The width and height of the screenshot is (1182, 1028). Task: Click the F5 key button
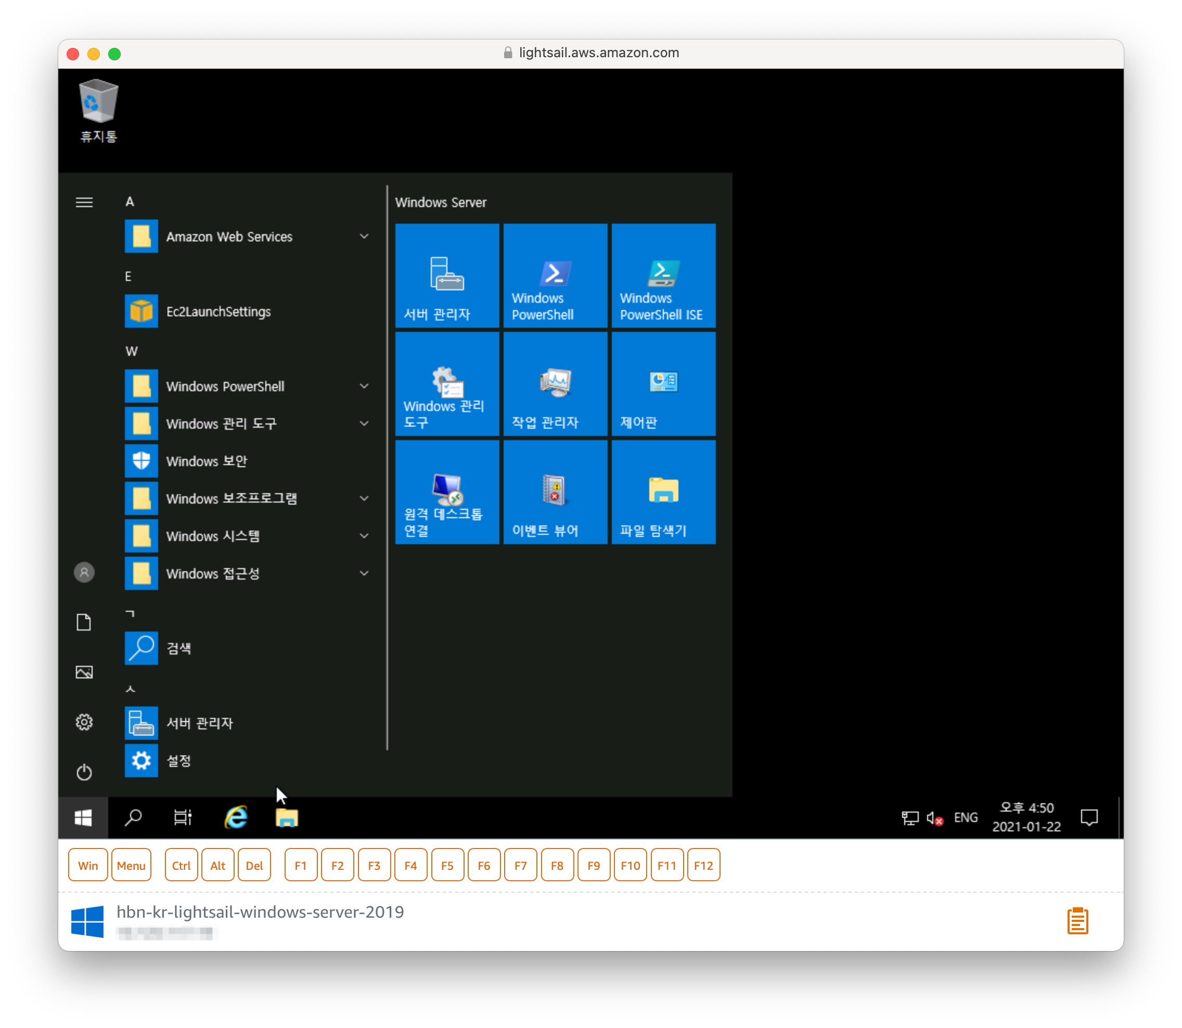pyautogui.click(x=447, y=865)
